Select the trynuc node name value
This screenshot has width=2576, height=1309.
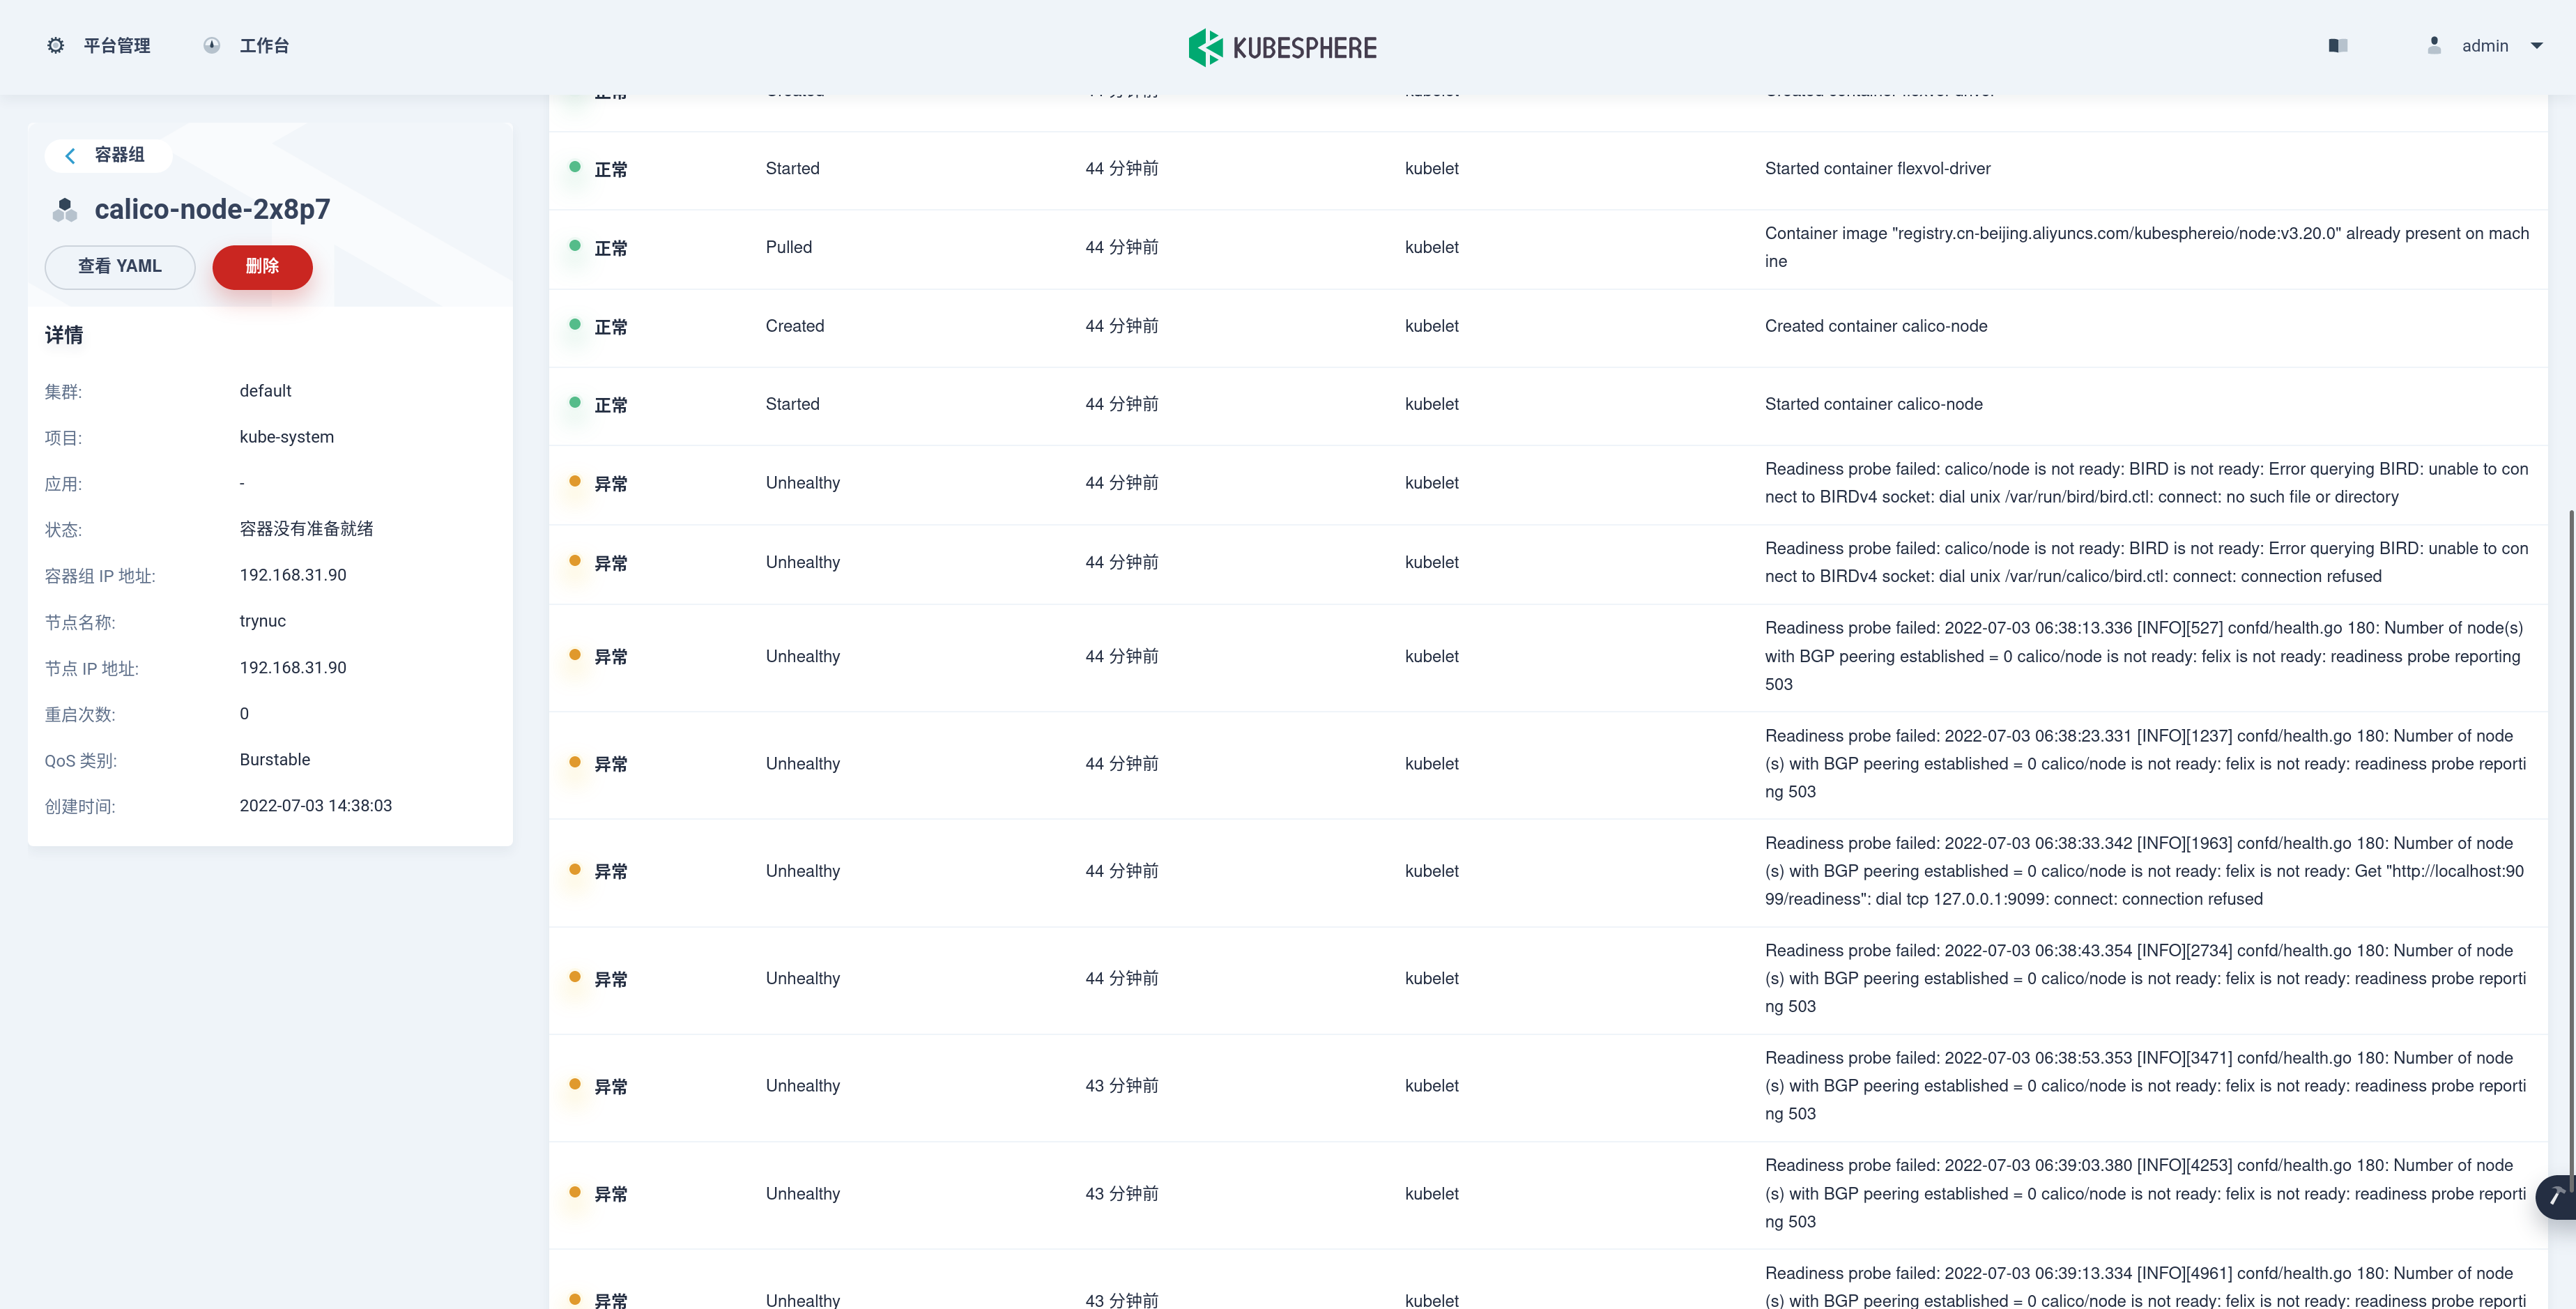(263, 621)
